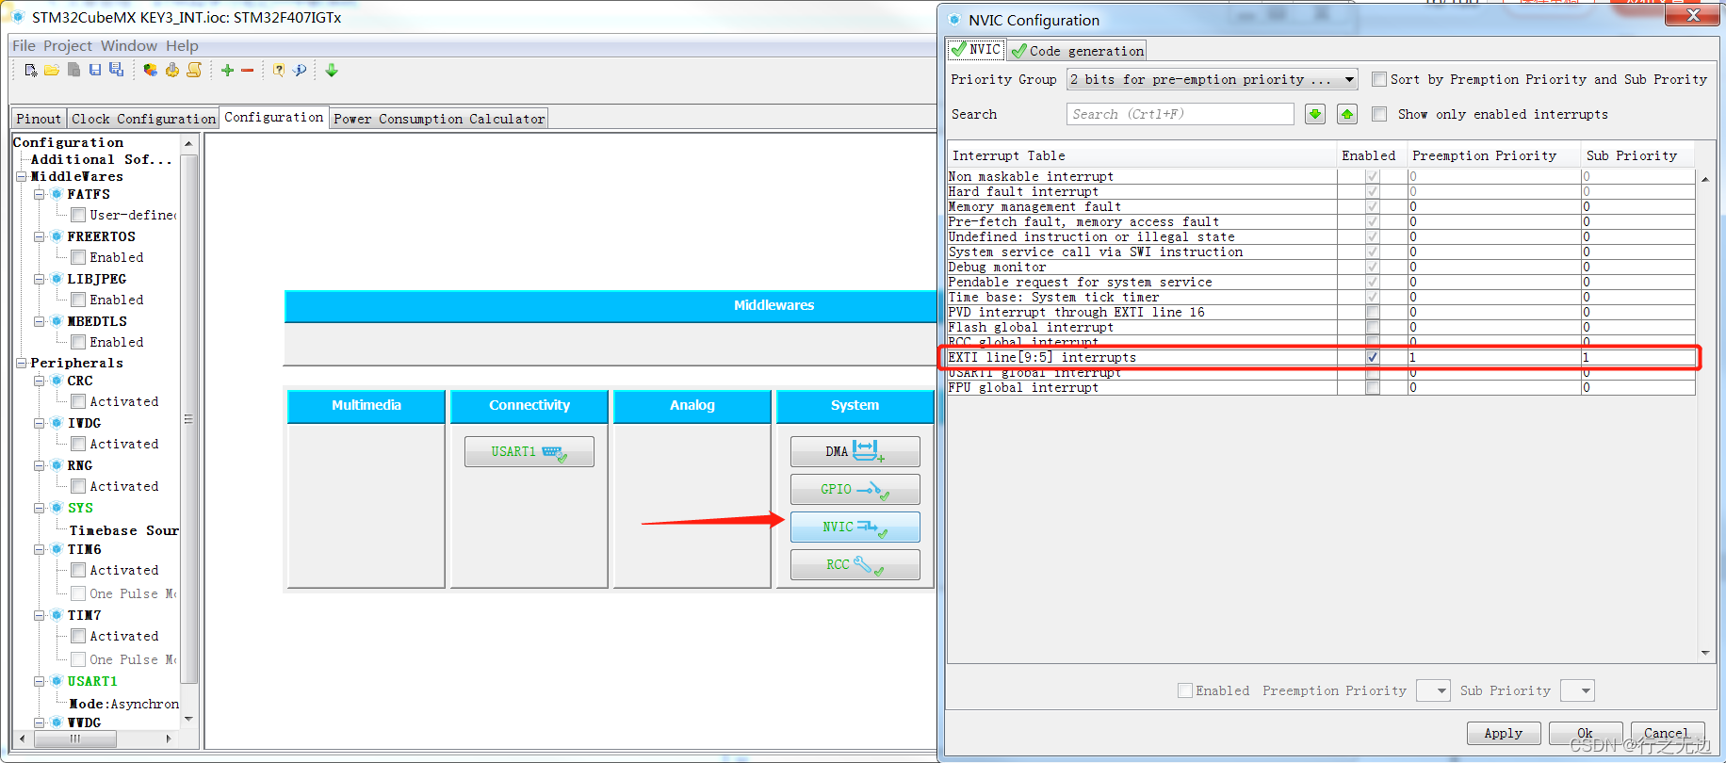The height and width of the screenshot is (763, 1726).
Task: Click the Save Project As double-floppy icon
Action: click(116, 71)
